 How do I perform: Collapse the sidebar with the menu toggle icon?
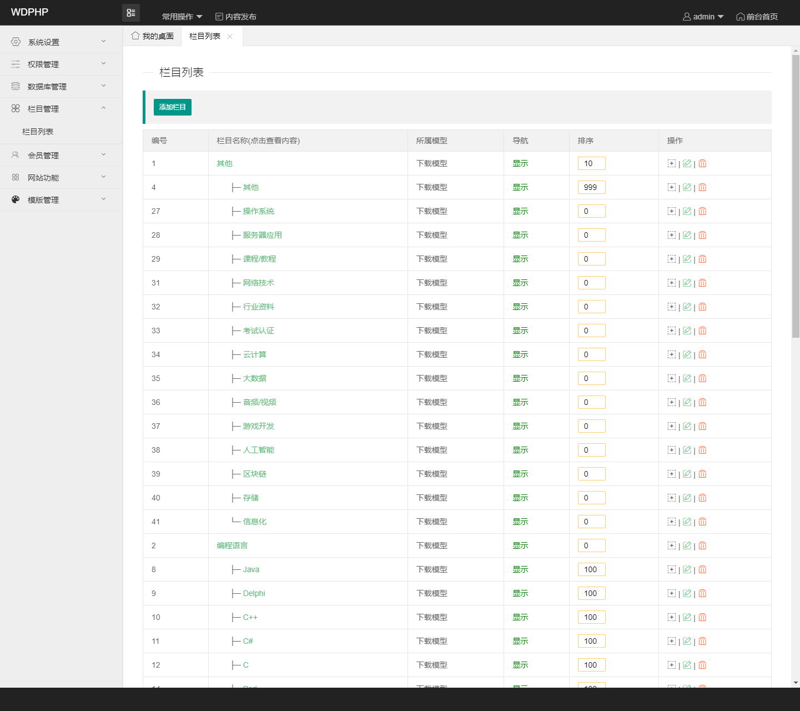131,13
